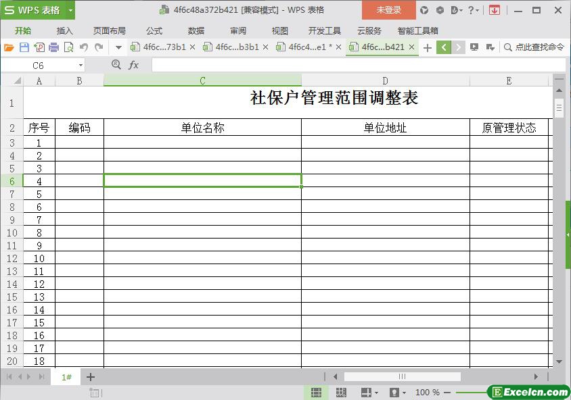This screenshot has height=400, width=571.
Task: Select the 社保户管理范围调整表 title cell
Action: point(334,97)
